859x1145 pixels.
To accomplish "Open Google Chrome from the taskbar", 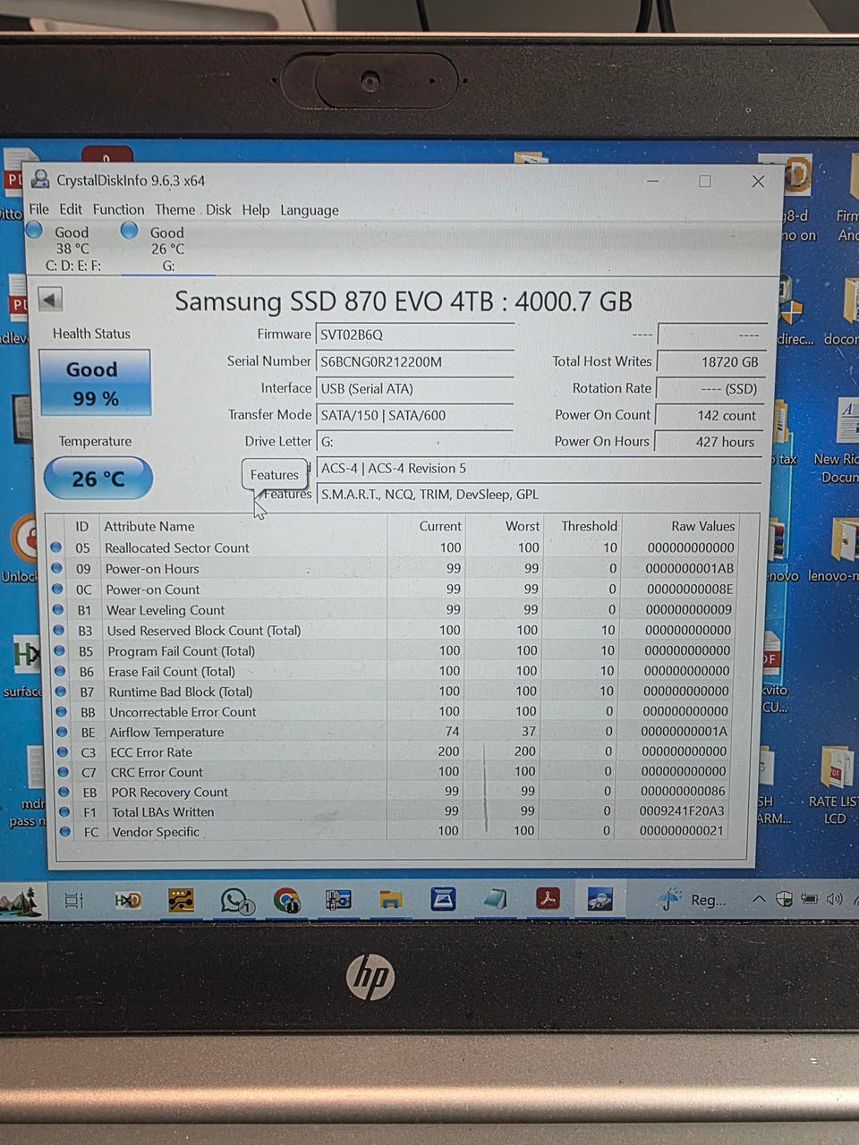I will [x=287, y=900].
